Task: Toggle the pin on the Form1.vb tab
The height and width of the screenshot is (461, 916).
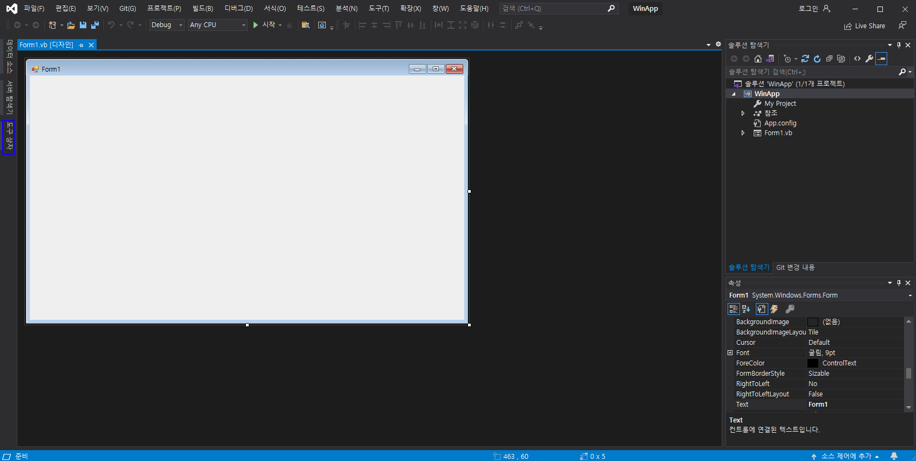Action: pos(81,45)
